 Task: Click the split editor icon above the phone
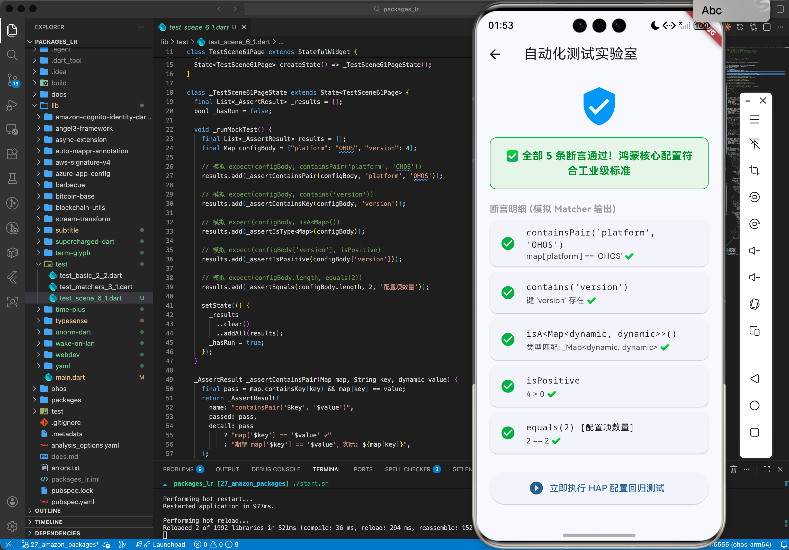[767, 27]
